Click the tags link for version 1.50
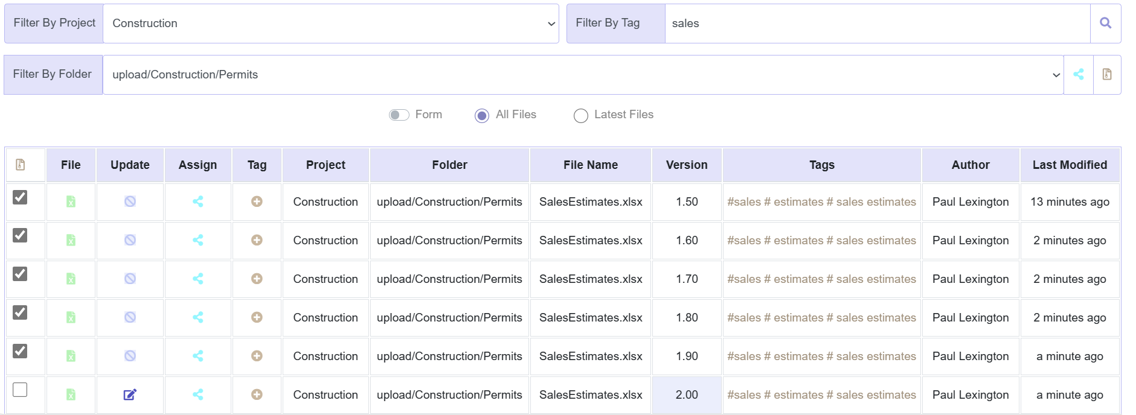This screenshot has width=1136, height=415. pos(821,201)
